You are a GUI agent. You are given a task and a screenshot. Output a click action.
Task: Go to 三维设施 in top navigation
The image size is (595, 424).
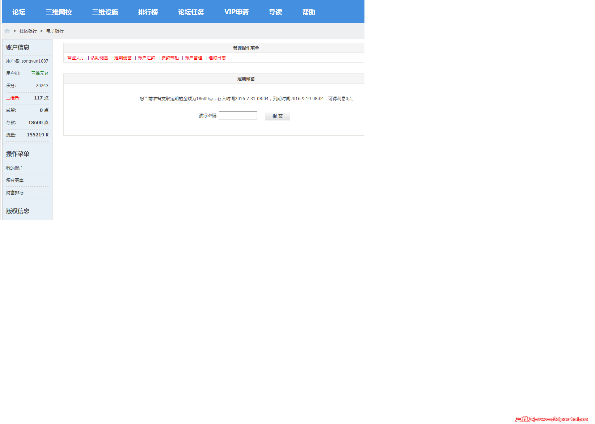pos(105,12)
